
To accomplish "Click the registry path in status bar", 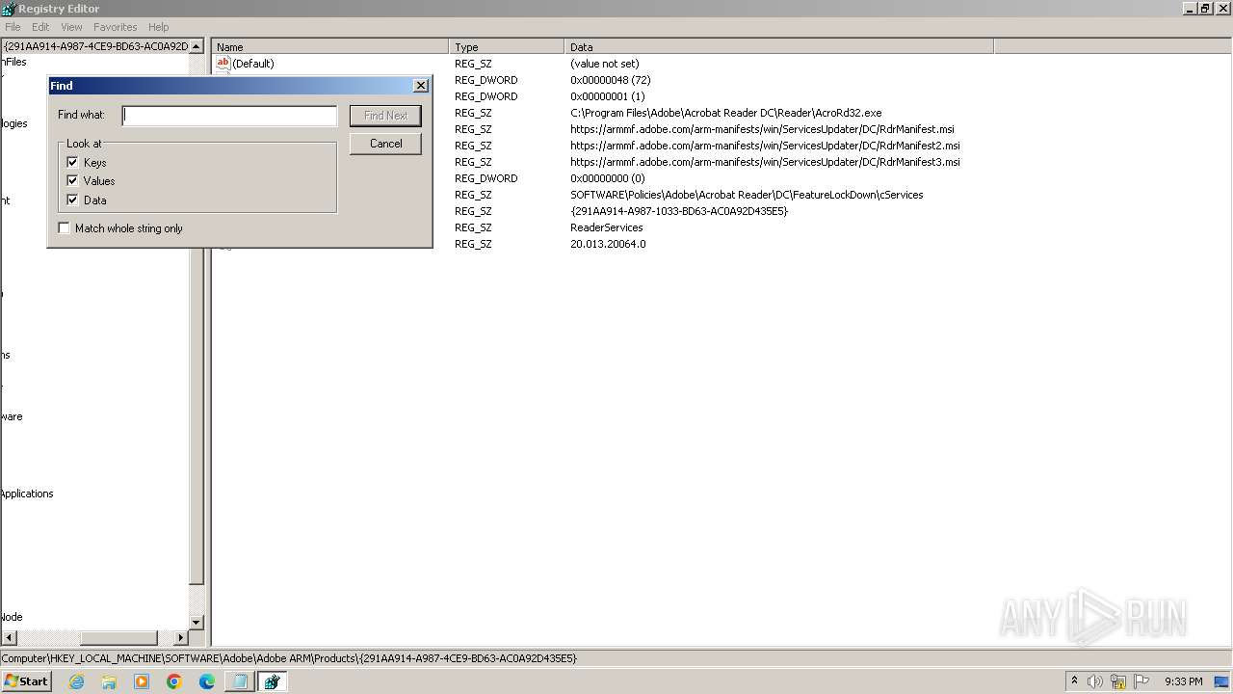I will coord(289,658).
